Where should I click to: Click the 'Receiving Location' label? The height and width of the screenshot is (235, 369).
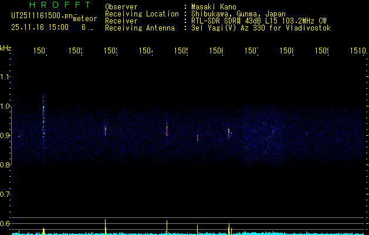point(142,14)
